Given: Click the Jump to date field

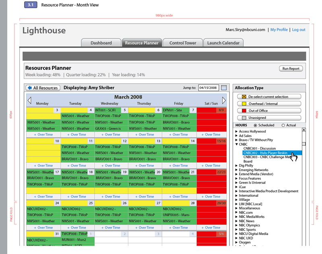Looking at the screenshot, I should tap(208, 88).
